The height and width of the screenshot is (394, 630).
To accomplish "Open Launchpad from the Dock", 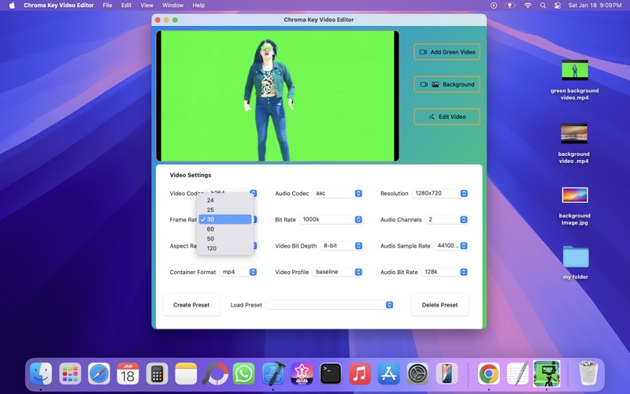I will [70, 374].
